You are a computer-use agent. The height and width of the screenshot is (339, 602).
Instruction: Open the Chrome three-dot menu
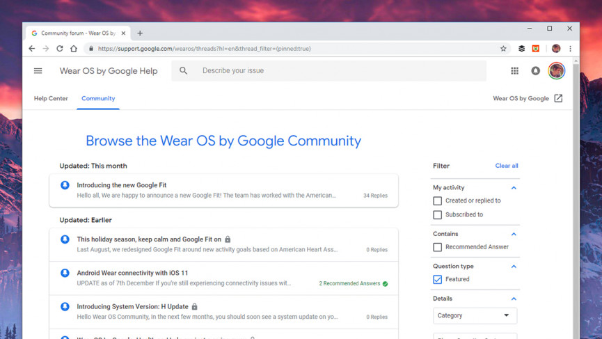point(571,49)
